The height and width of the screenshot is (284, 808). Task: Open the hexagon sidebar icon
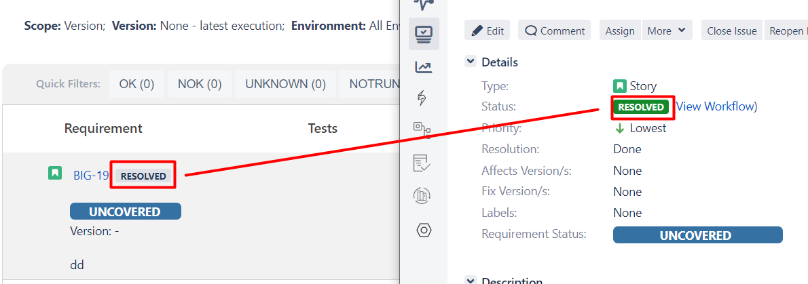(424, 230)
